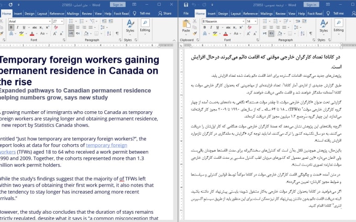This screenshot has width=356, height=222.
Task: Open Arial font name dropdown in left window
Action: tap(50, 21)
